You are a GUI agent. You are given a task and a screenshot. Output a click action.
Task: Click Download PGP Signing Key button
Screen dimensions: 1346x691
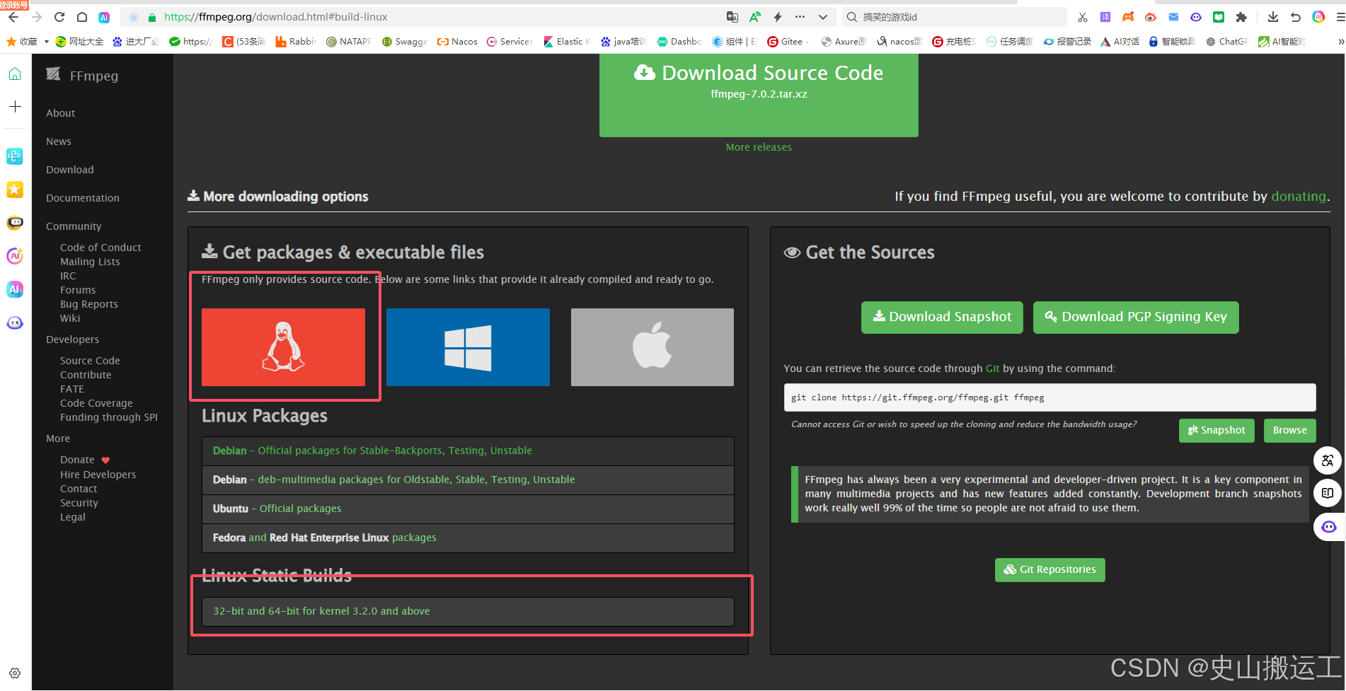tap(1136, 317)
